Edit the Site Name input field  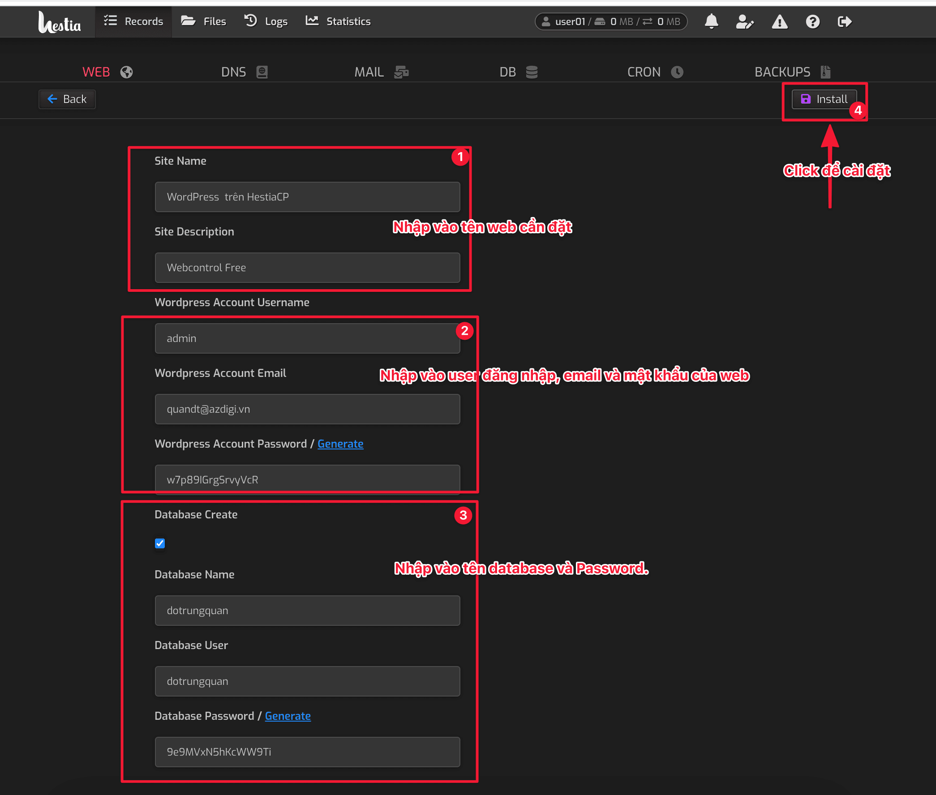coord(307,197)
